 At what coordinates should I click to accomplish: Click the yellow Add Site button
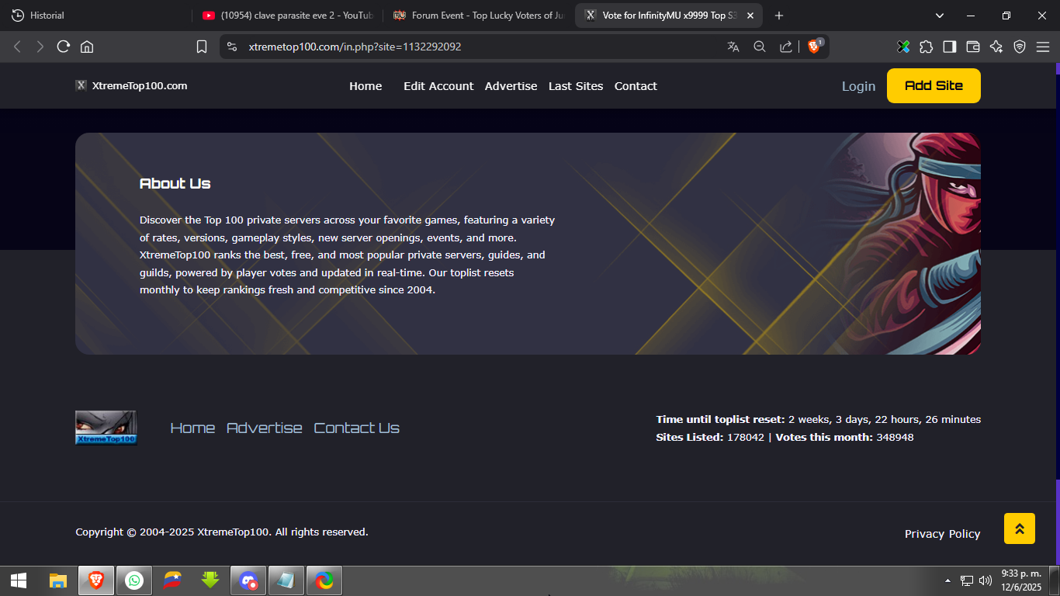click(934, 85)
